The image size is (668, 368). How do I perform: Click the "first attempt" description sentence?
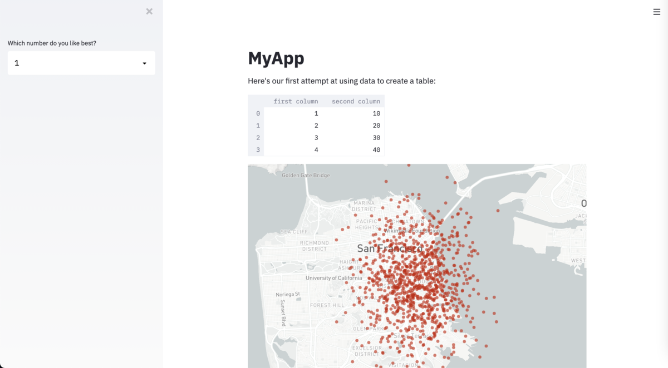(x=342, y=81)
